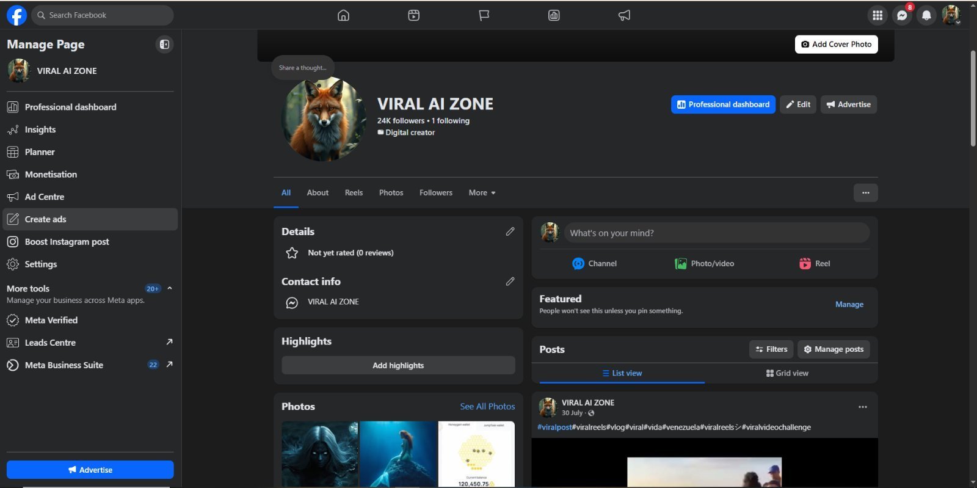Collapse the Manage Page sidebar panel
Image resolution: width=977 pixels, height=488 pixels.
[x=165, y=44]
